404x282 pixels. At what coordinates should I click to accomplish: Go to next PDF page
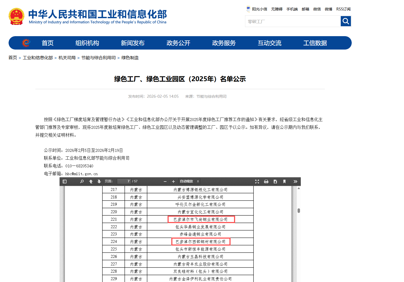[x=99, y=182]
